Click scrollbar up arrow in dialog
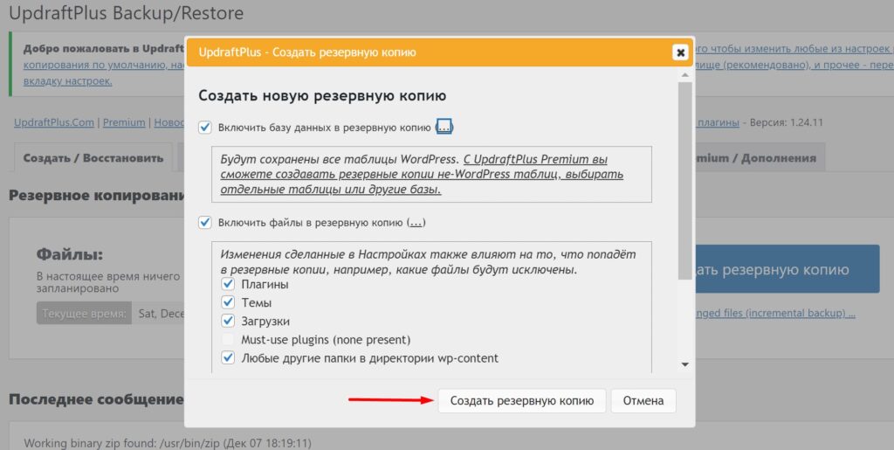The width and height of the screenshot is (894, 450). tap(684, 75)
